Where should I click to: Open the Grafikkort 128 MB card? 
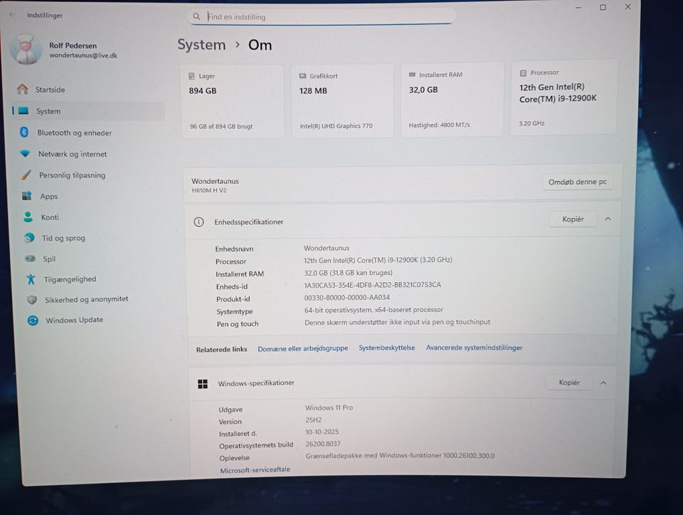(342, 100)
